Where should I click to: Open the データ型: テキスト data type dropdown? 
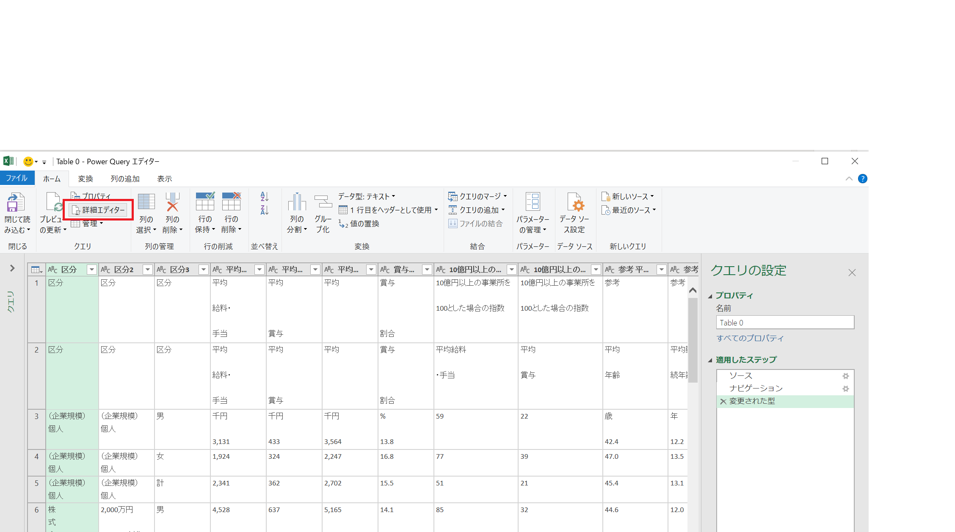tap(367, 196)
